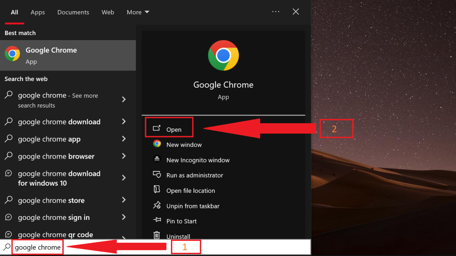Open the More filter dropdown
This screenshot has width=456, height=256.
[138, 12]
